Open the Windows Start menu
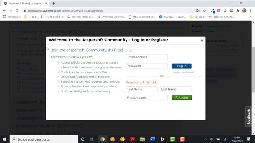This screenshot has height=143, width=255. (4, 139)
